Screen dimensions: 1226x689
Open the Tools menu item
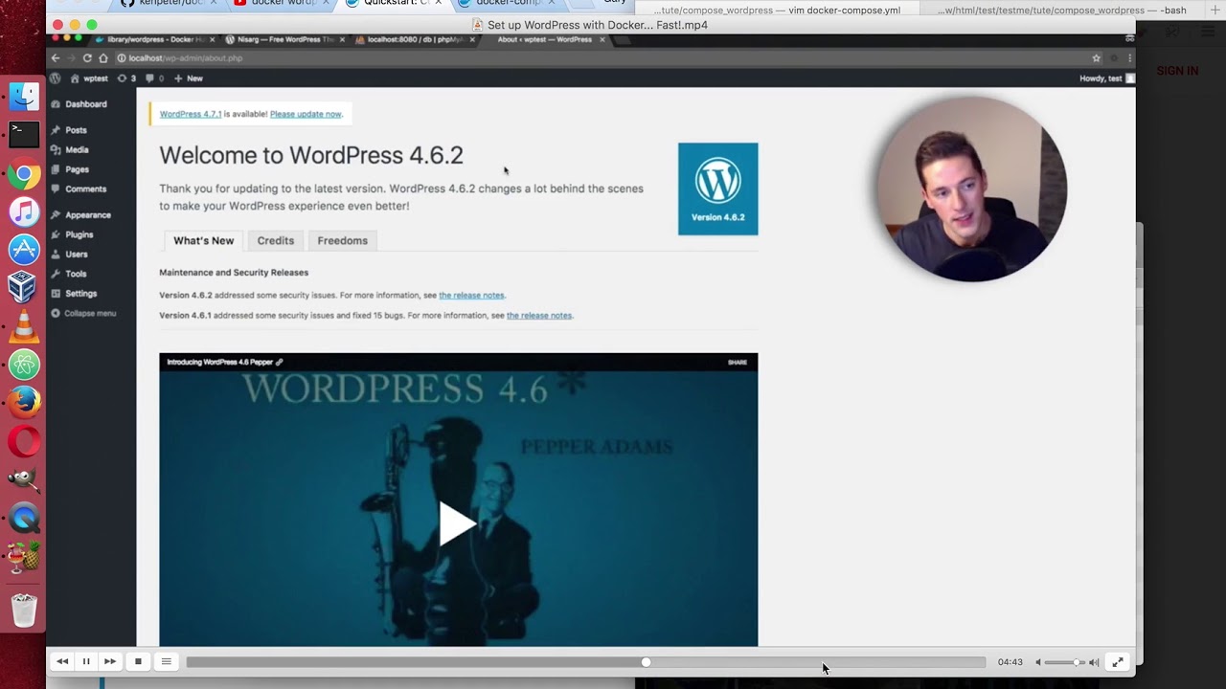pos(69,274)
